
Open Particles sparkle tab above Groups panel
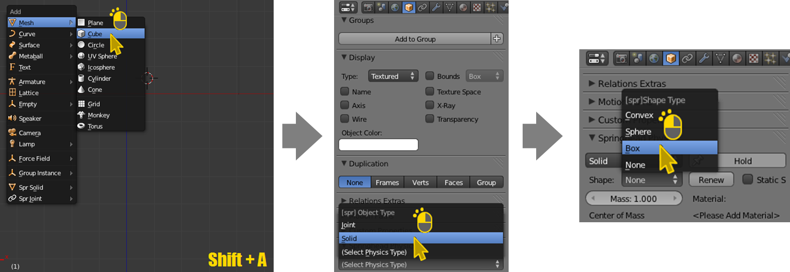coord(490,7)
